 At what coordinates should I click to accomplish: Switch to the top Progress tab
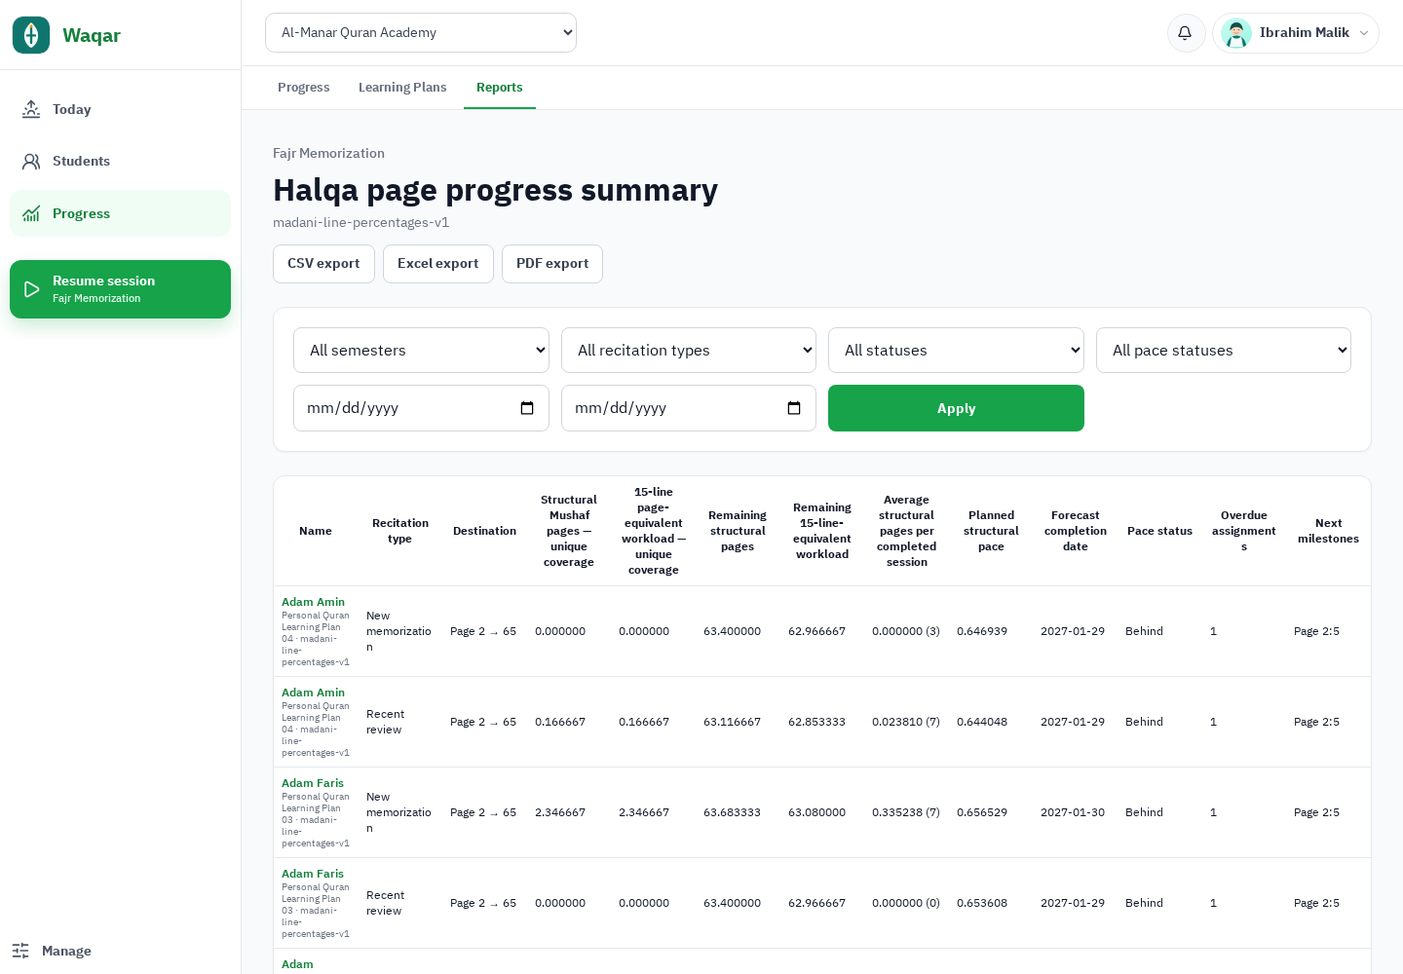304,88
